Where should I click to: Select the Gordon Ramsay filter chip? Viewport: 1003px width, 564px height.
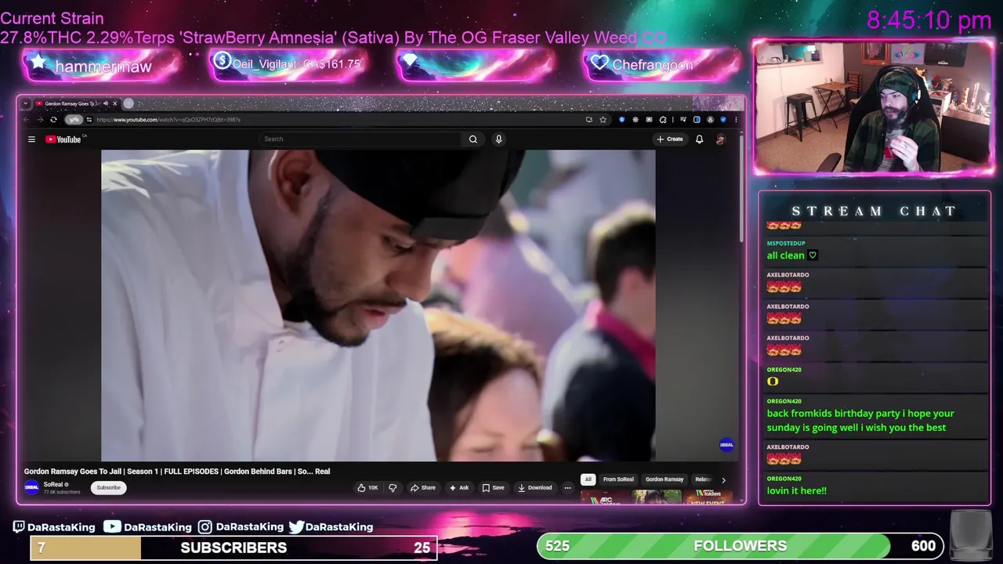664,479
